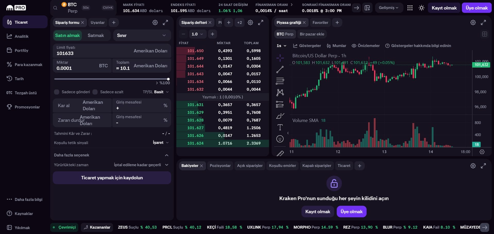
Task: Click the order size percentage slider
Action: tap(111, 79)
